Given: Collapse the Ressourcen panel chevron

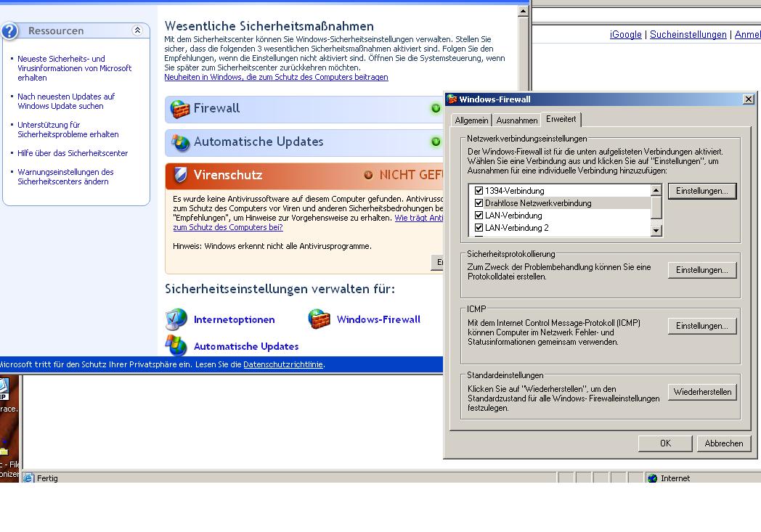Looking at the screenshot, I should pos(137,30).
